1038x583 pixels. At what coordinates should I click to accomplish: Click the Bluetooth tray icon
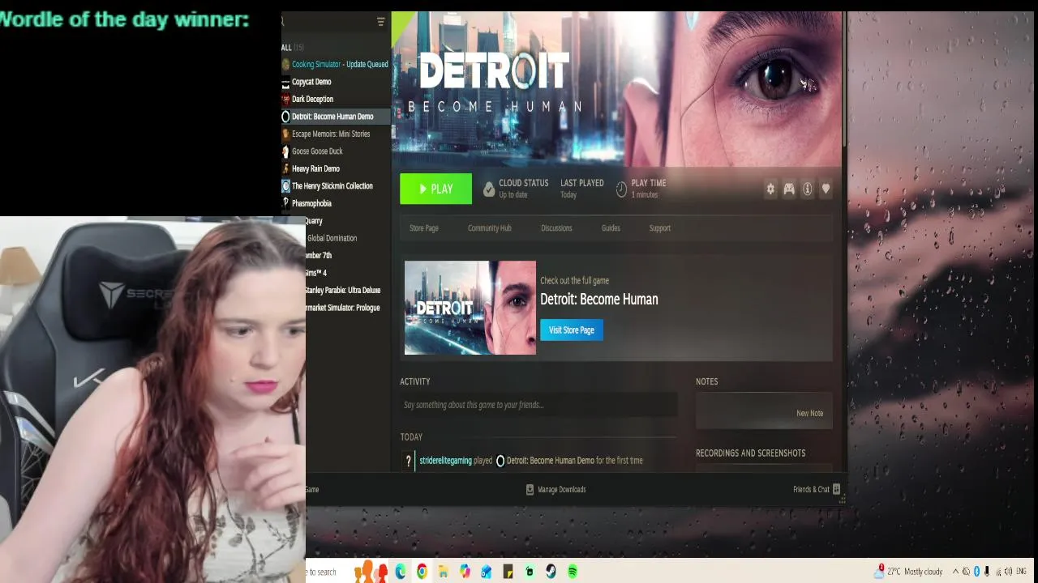pyautogui.click(x=976, y=572)
